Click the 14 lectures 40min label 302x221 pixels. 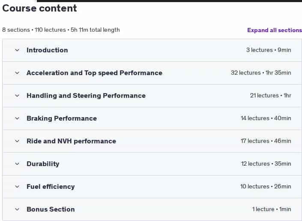click(x=266, y=118)
